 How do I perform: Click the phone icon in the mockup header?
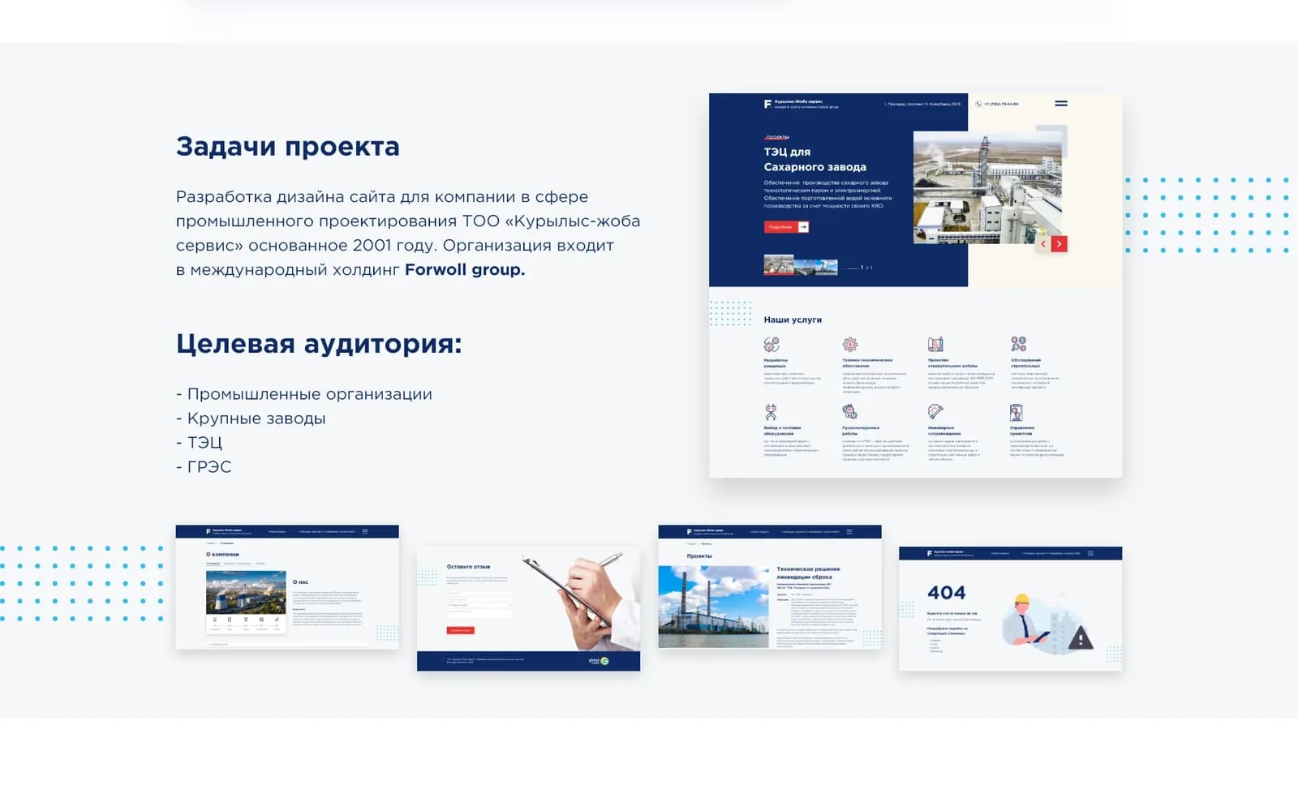(978, 104)
